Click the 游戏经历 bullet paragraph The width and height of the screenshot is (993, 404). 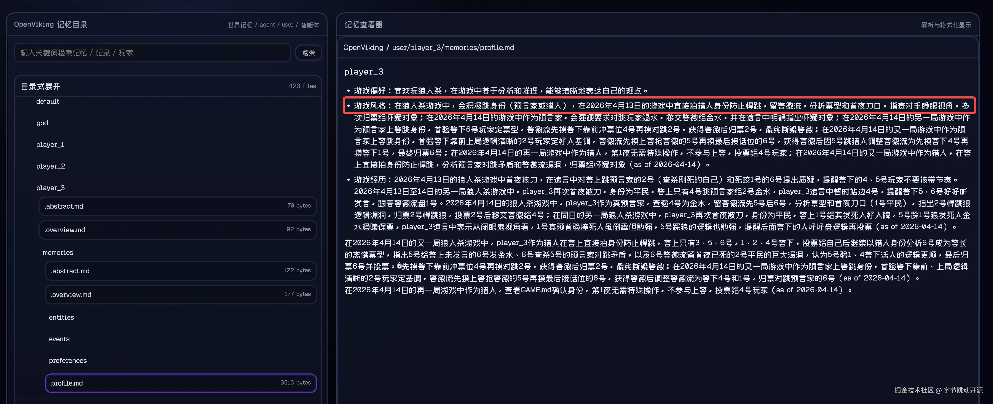(662, 203)
